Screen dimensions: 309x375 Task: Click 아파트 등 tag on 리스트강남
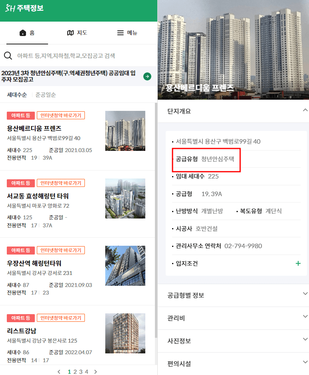(21, 318)
